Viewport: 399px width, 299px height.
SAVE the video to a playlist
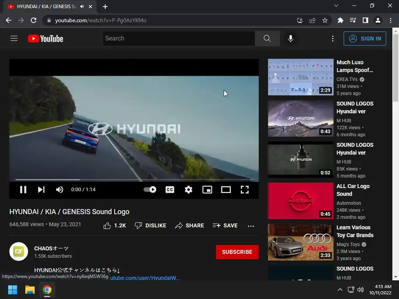(x=225, y=225)
